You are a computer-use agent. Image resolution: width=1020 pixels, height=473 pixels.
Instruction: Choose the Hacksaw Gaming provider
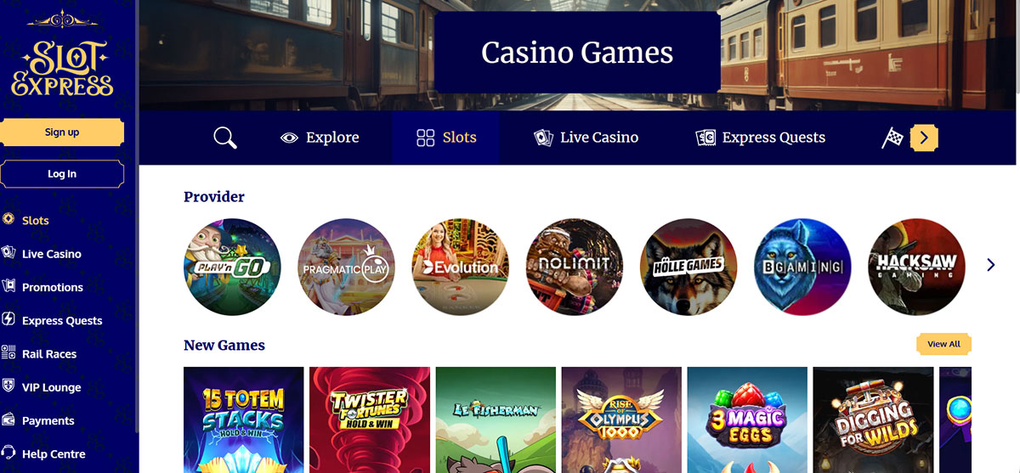tap(916, 267)
